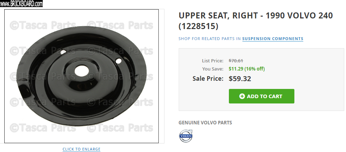Click the green $11.29 (16% off) savings
This screenshot has height=152, width=346.
(x=246, y=69)
